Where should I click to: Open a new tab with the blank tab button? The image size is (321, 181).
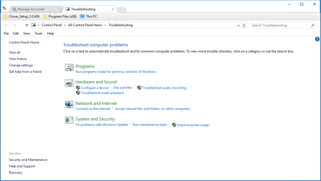pyautogui.click(x=122, y=9)
